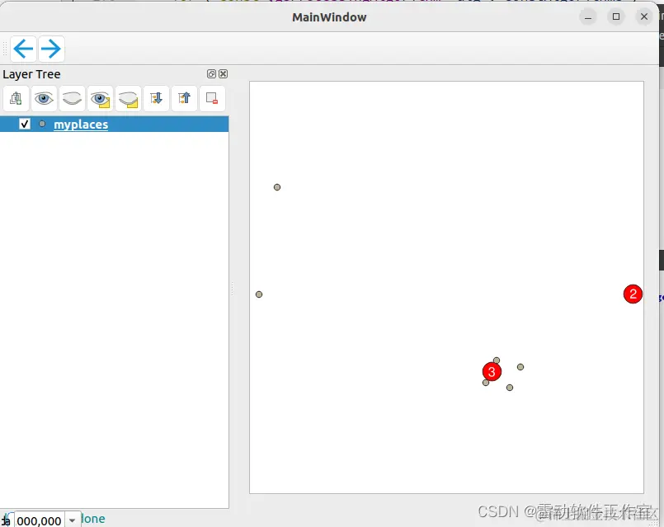
Task: Show all layers with the open eye icon
Action: (44, 98)
